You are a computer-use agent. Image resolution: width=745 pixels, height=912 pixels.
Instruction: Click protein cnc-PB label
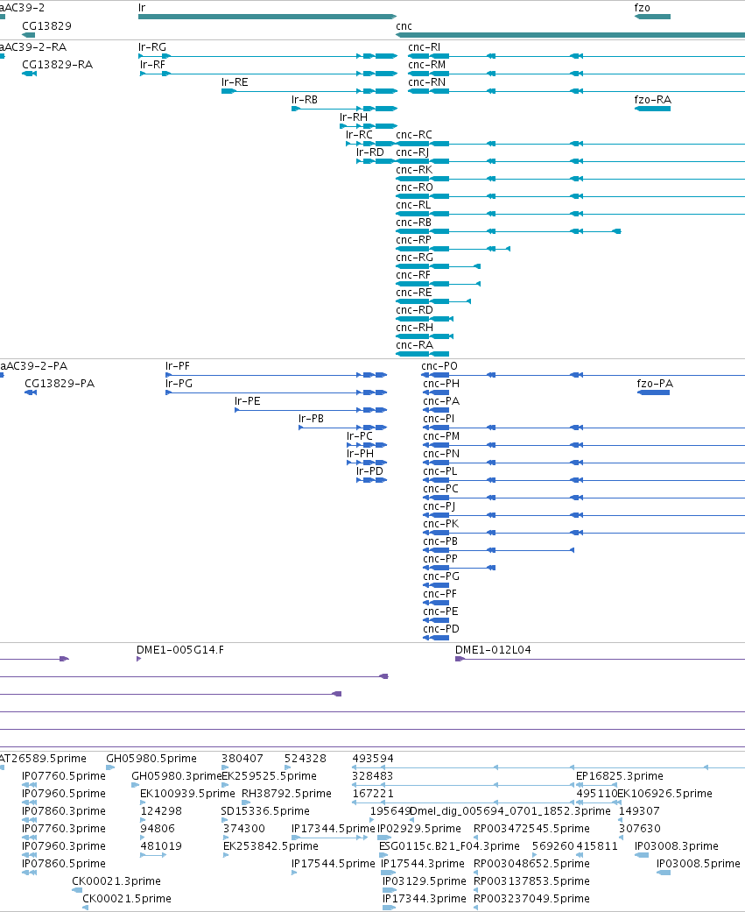440,541
